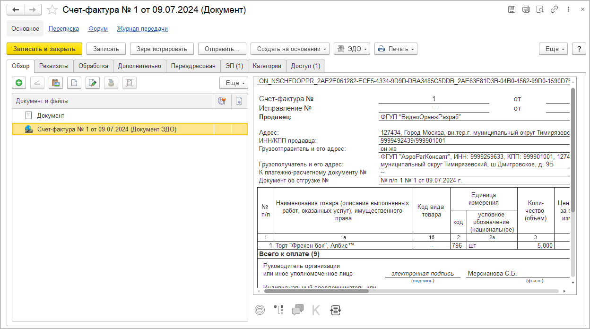Switch to the Реквизиты tab
This screenshot has height=329, width=590.
54,66
